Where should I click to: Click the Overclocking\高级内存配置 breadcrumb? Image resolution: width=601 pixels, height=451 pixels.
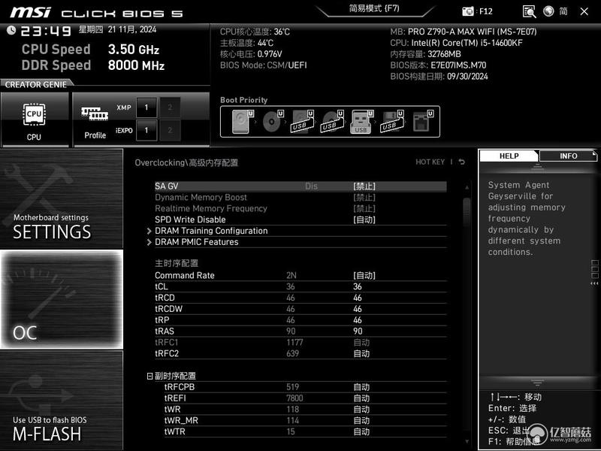[x=186, y=162]
